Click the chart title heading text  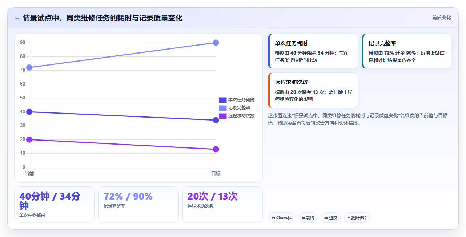103,18
